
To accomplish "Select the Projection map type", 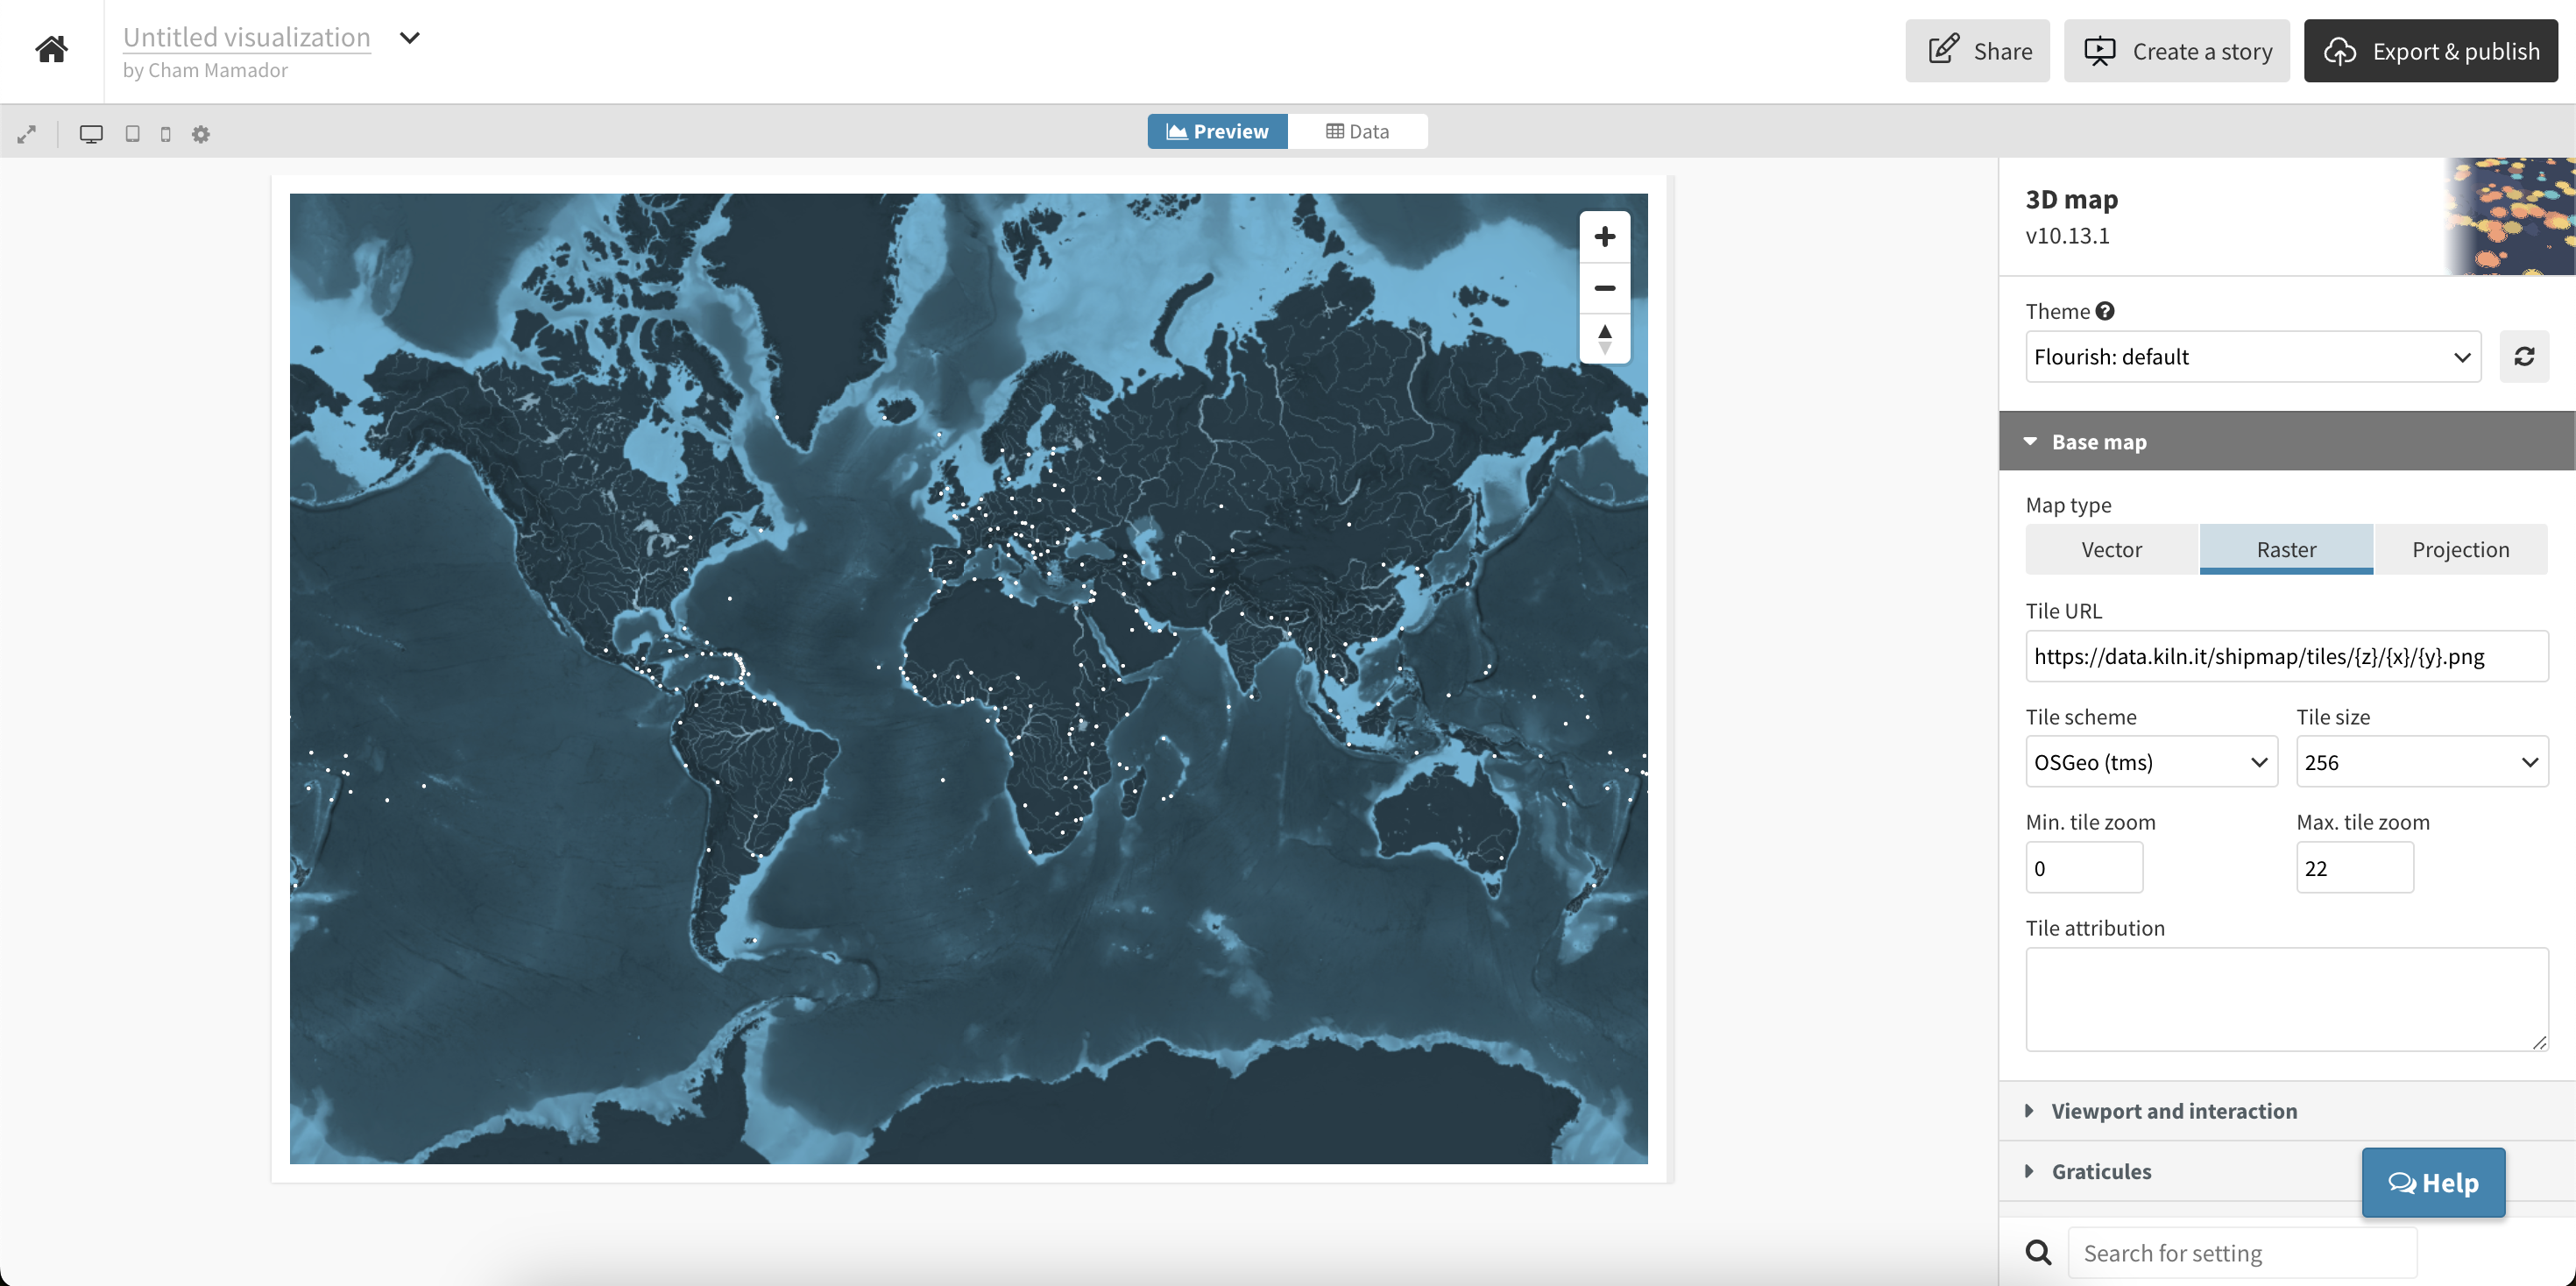I will tap(2460, 549).
